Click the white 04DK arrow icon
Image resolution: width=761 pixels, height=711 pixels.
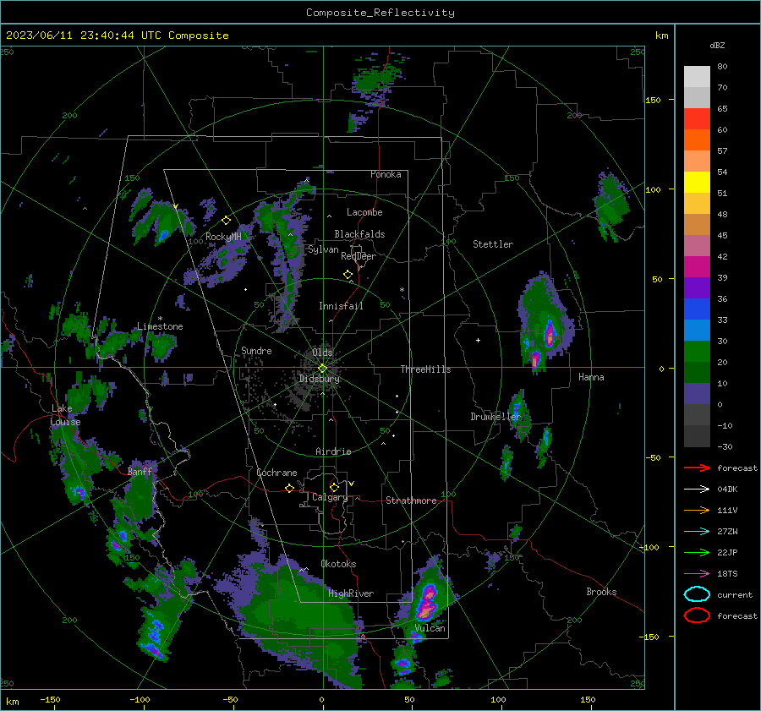click(697, 489)
